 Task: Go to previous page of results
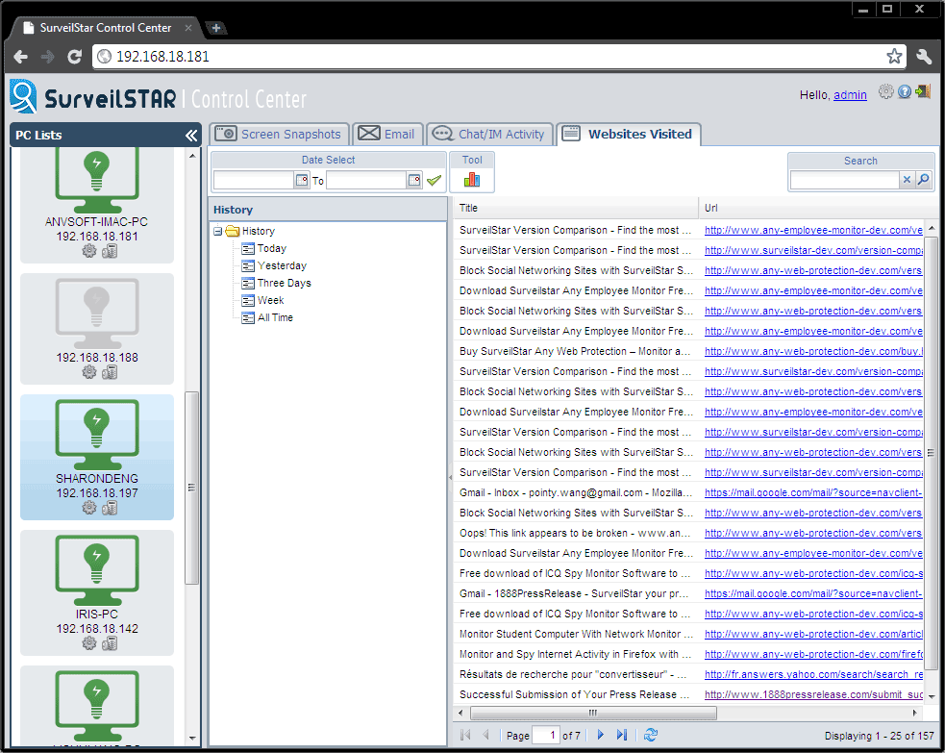(x=485, y=735)
